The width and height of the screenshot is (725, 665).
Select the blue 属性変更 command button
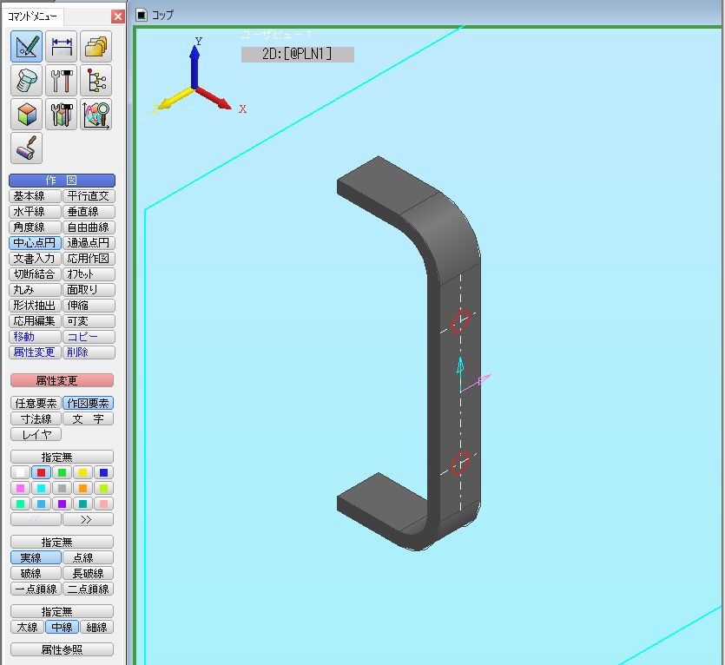coord(35,352)
